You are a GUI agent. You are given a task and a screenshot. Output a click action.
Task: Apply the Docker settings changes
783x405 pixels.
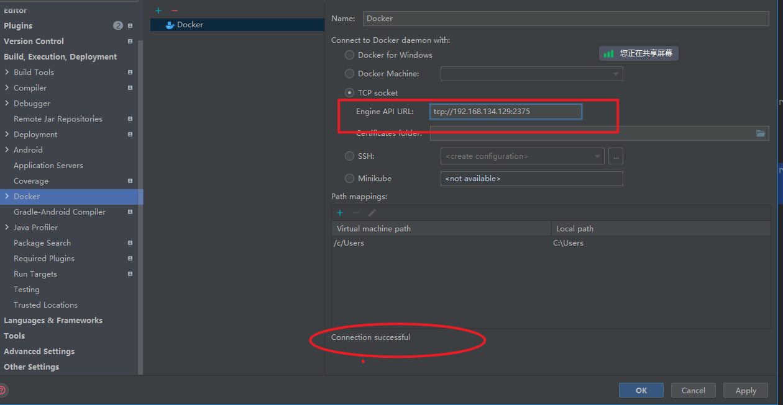[745, 390]
